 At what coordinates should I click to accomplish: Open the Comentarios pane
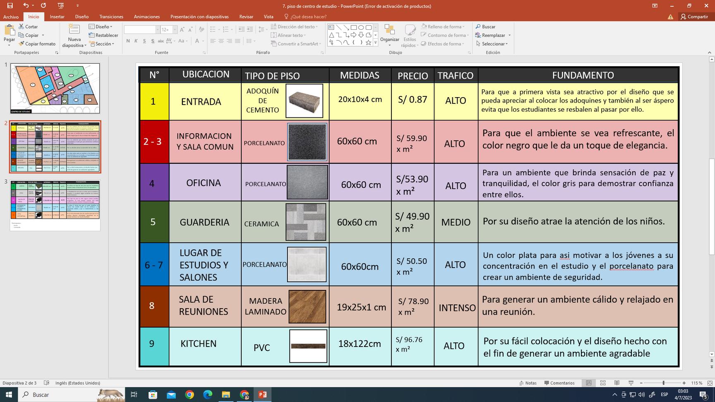click(559, 383)
